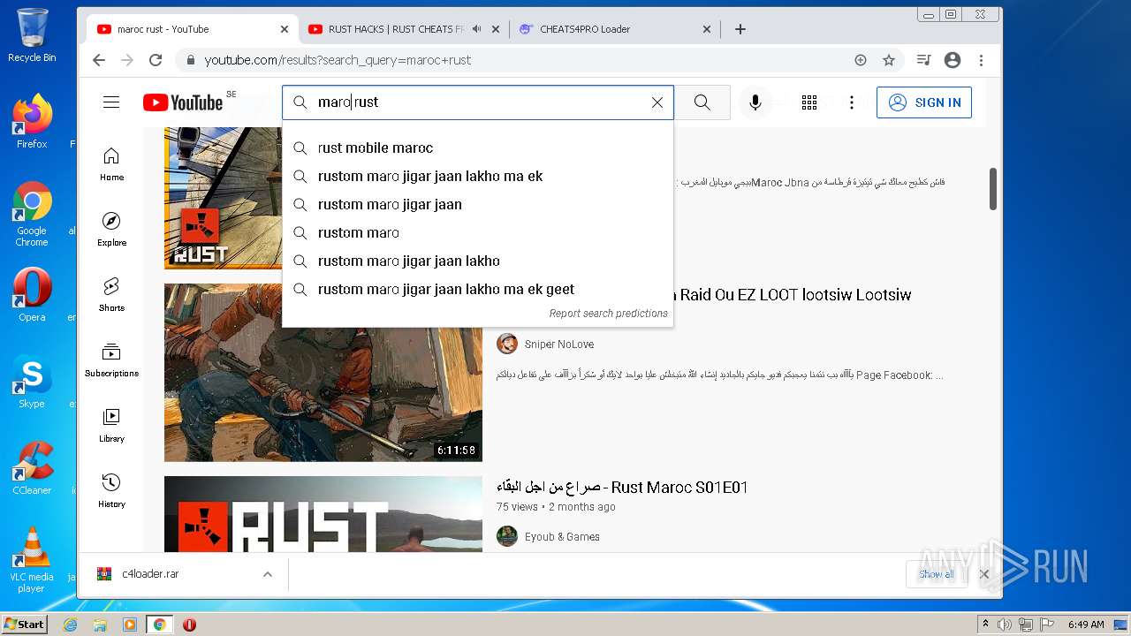The image size is (1131, 636).
Task: Open YouTube settings three-dot menu
Action: 852,102
